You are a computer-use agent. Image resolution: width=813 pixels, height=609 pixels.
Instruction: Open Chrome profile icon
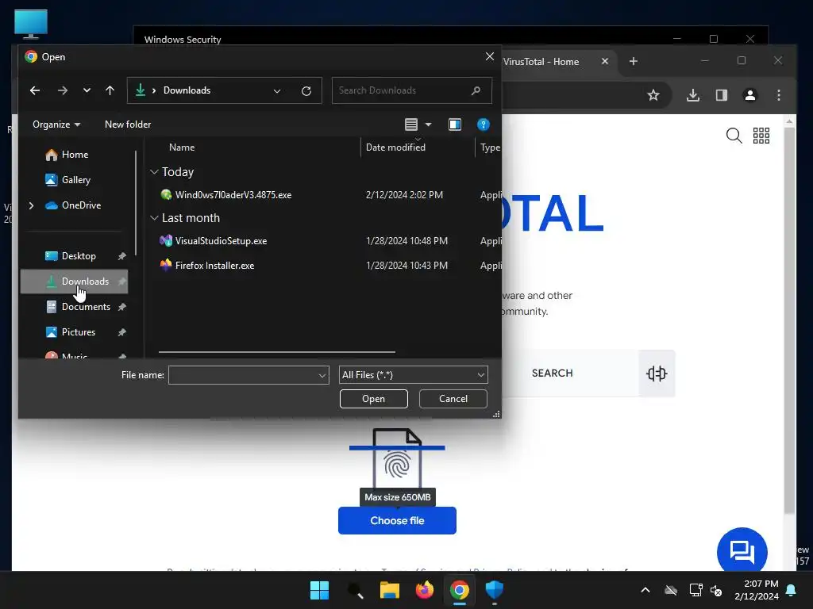point(749,95)
